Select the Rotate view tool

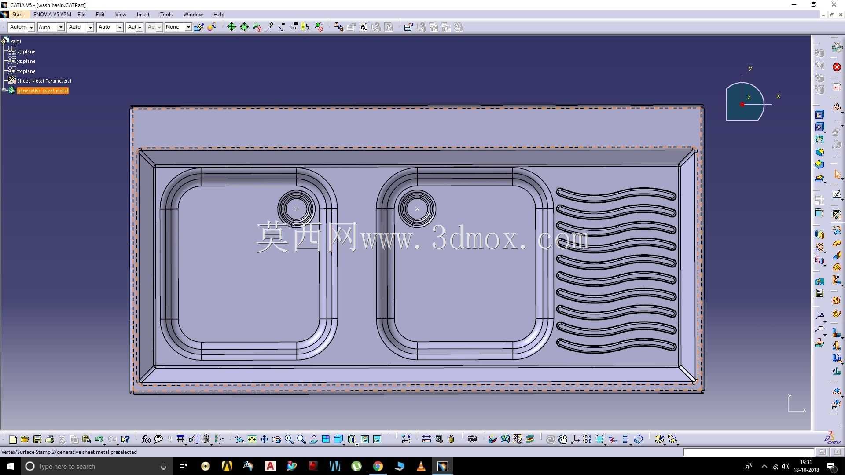[x=276, y=439]
